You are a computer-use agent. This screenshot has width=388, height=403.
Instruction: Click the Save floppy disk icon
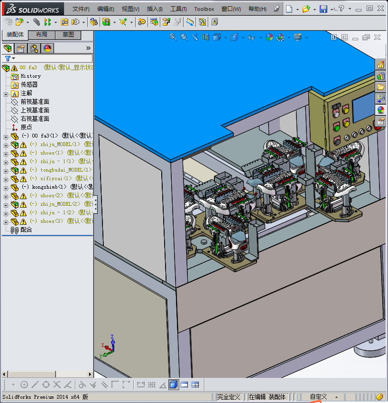pos(323,9)
